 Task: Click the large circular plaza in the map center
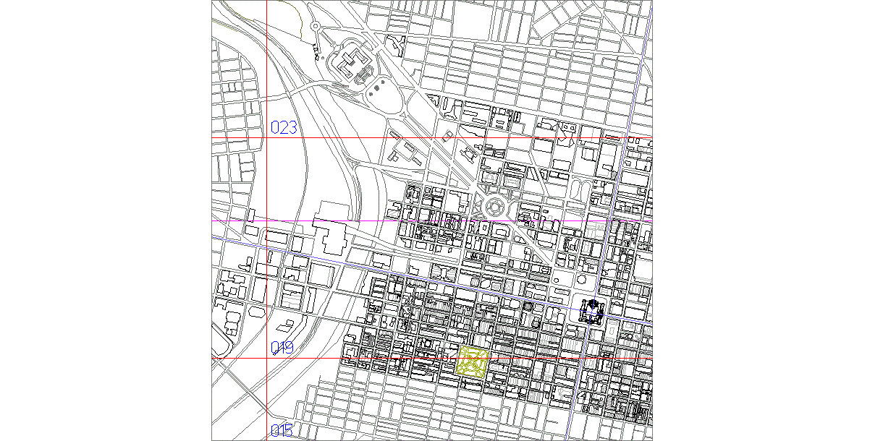[x=496, y=207]
